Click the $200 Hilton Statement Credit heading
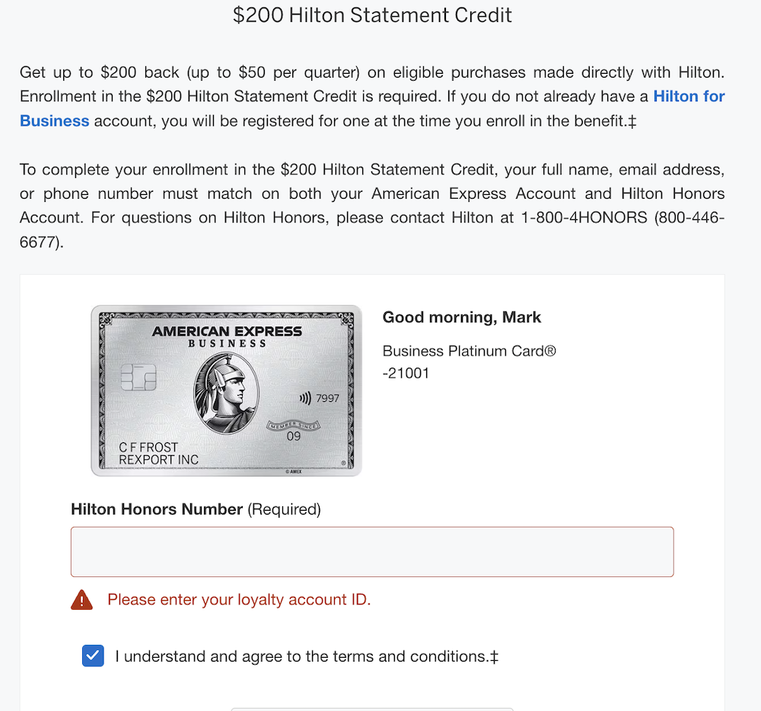Viewport: 761px width, 711px height. click(x=372, y=14)
